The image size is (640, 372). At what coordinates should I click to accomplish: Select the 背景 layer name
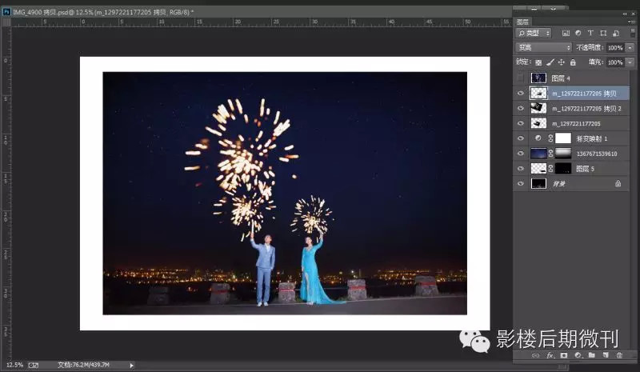[558, 184]
